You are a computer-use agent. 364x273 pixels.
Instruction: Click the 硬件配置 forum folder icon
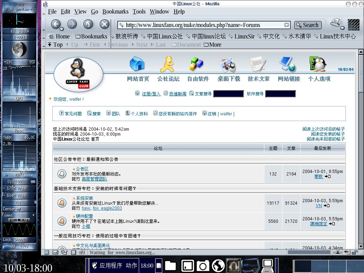(x=62, y=221)
